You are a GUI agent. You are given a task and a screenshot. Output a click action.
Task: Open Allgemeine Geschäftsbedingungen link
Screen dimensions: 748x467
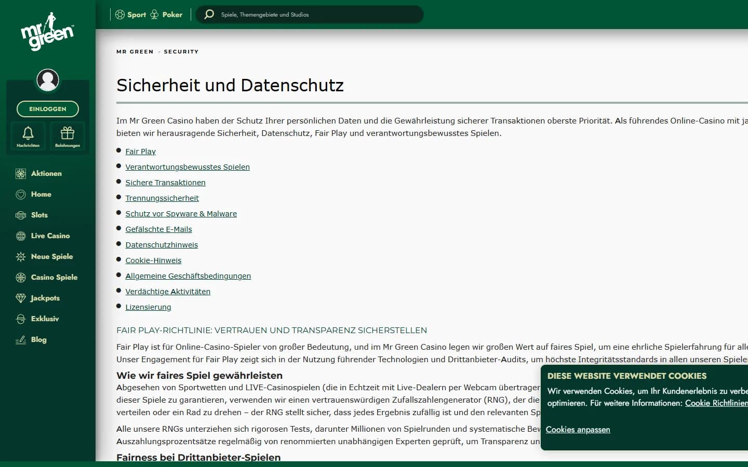tap(188, 276)
